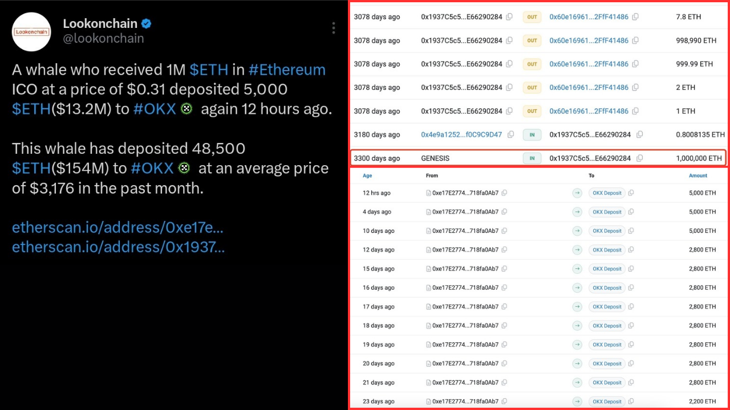Image resolution: width=730 pixels, height=410 pixels.
Task: Click the contract document icon in the 18 days ago row
Action: pos(428,326)
